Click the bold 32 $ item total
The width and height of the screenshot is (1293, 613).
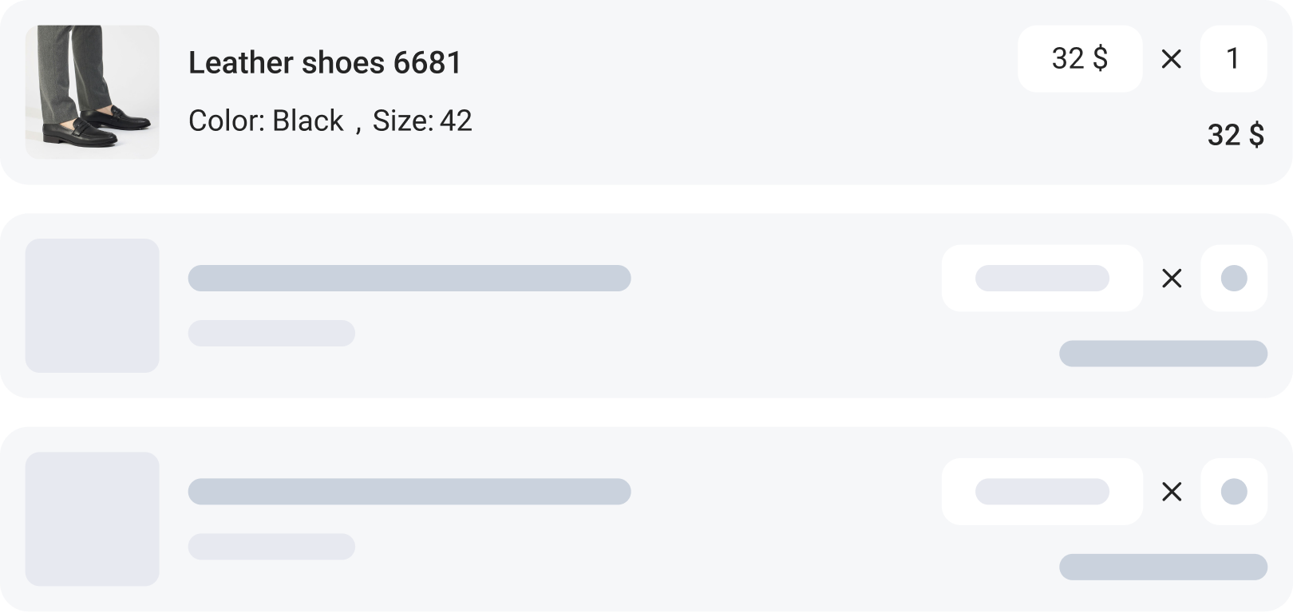pos(1235,135)
